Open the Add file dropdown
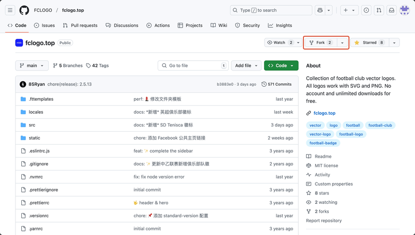The width and height of the screenshot is (415, 235). click(246, 66)
